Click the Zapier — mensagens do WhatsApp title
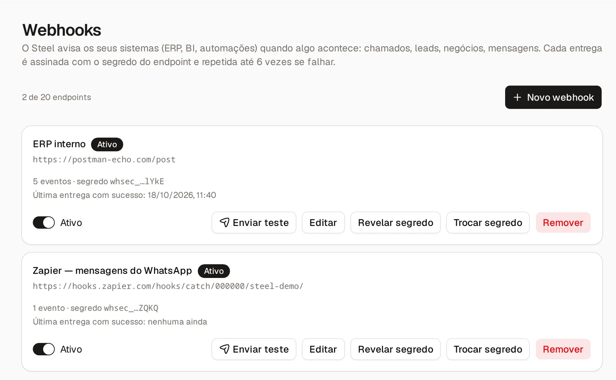Image resolution: width=616 pixels, height=380 pixels. coord(112,271)
